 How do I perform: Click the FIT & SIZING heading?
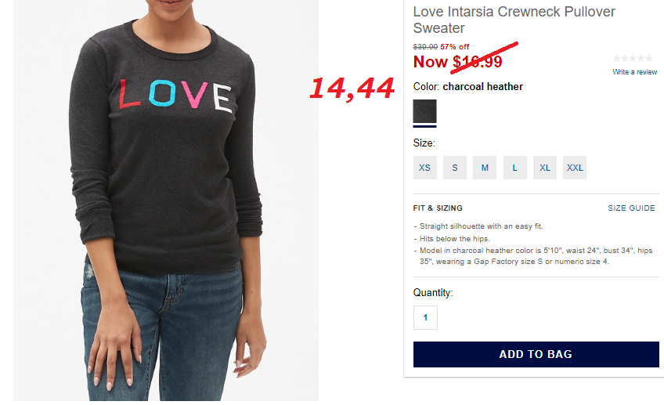pos(438,208)
